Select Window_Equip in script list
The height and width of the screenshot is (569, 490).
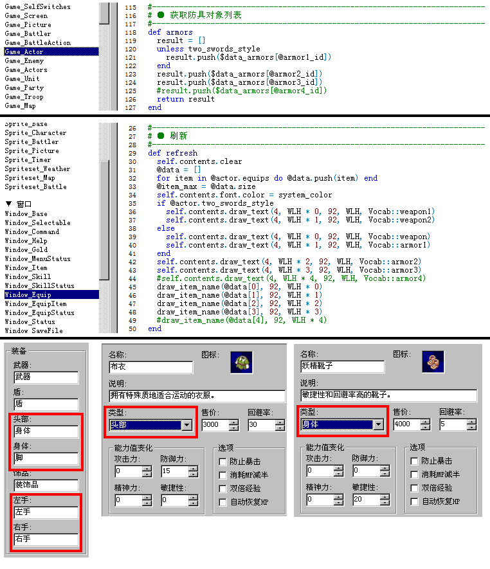coord(51,294)
